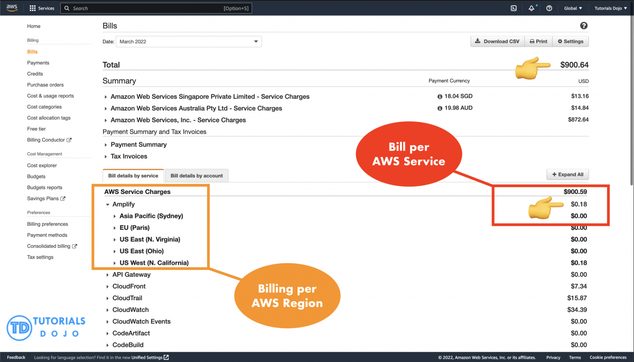This screenshot has width=634, height=362.
Task: Open the Global region selector
Action: [x=573, y=8]
